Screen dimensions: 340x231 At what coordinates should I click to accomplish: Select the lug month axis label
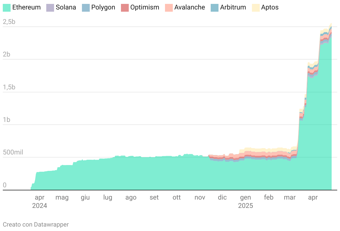(x=108, y=198)
